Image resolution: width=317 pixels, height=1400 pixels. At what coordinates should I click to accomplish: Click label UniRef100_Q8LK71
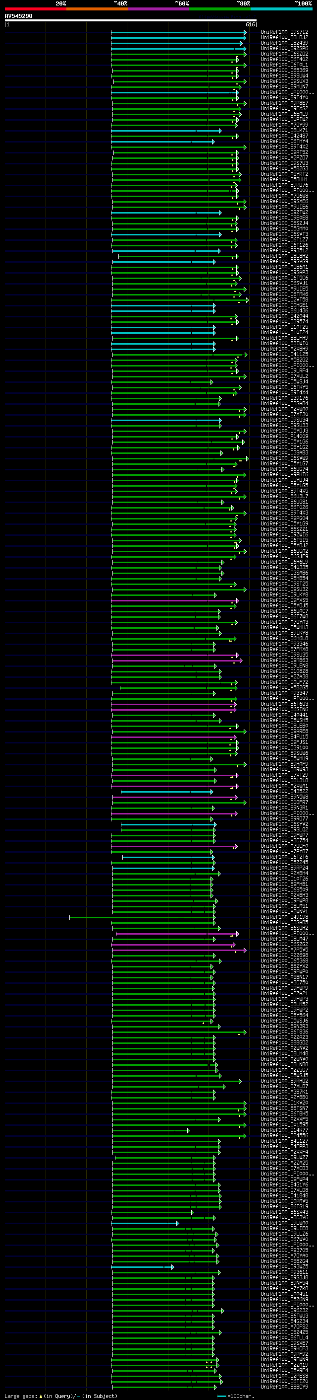(x=284, y=131)
